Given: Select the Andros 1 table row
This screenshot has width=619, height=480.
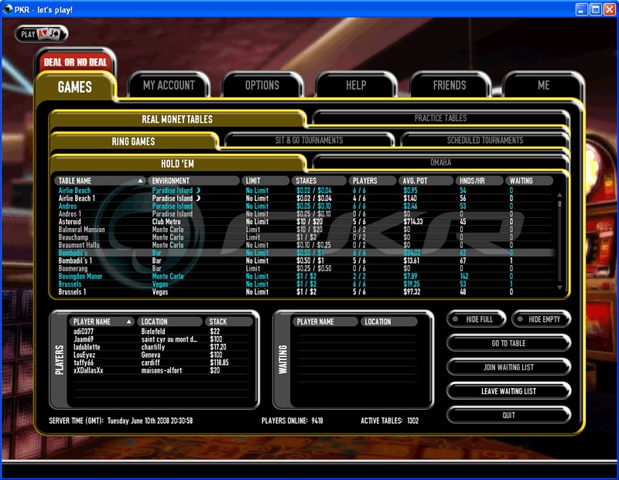Looking at the screenshot, I should point(306,214).
